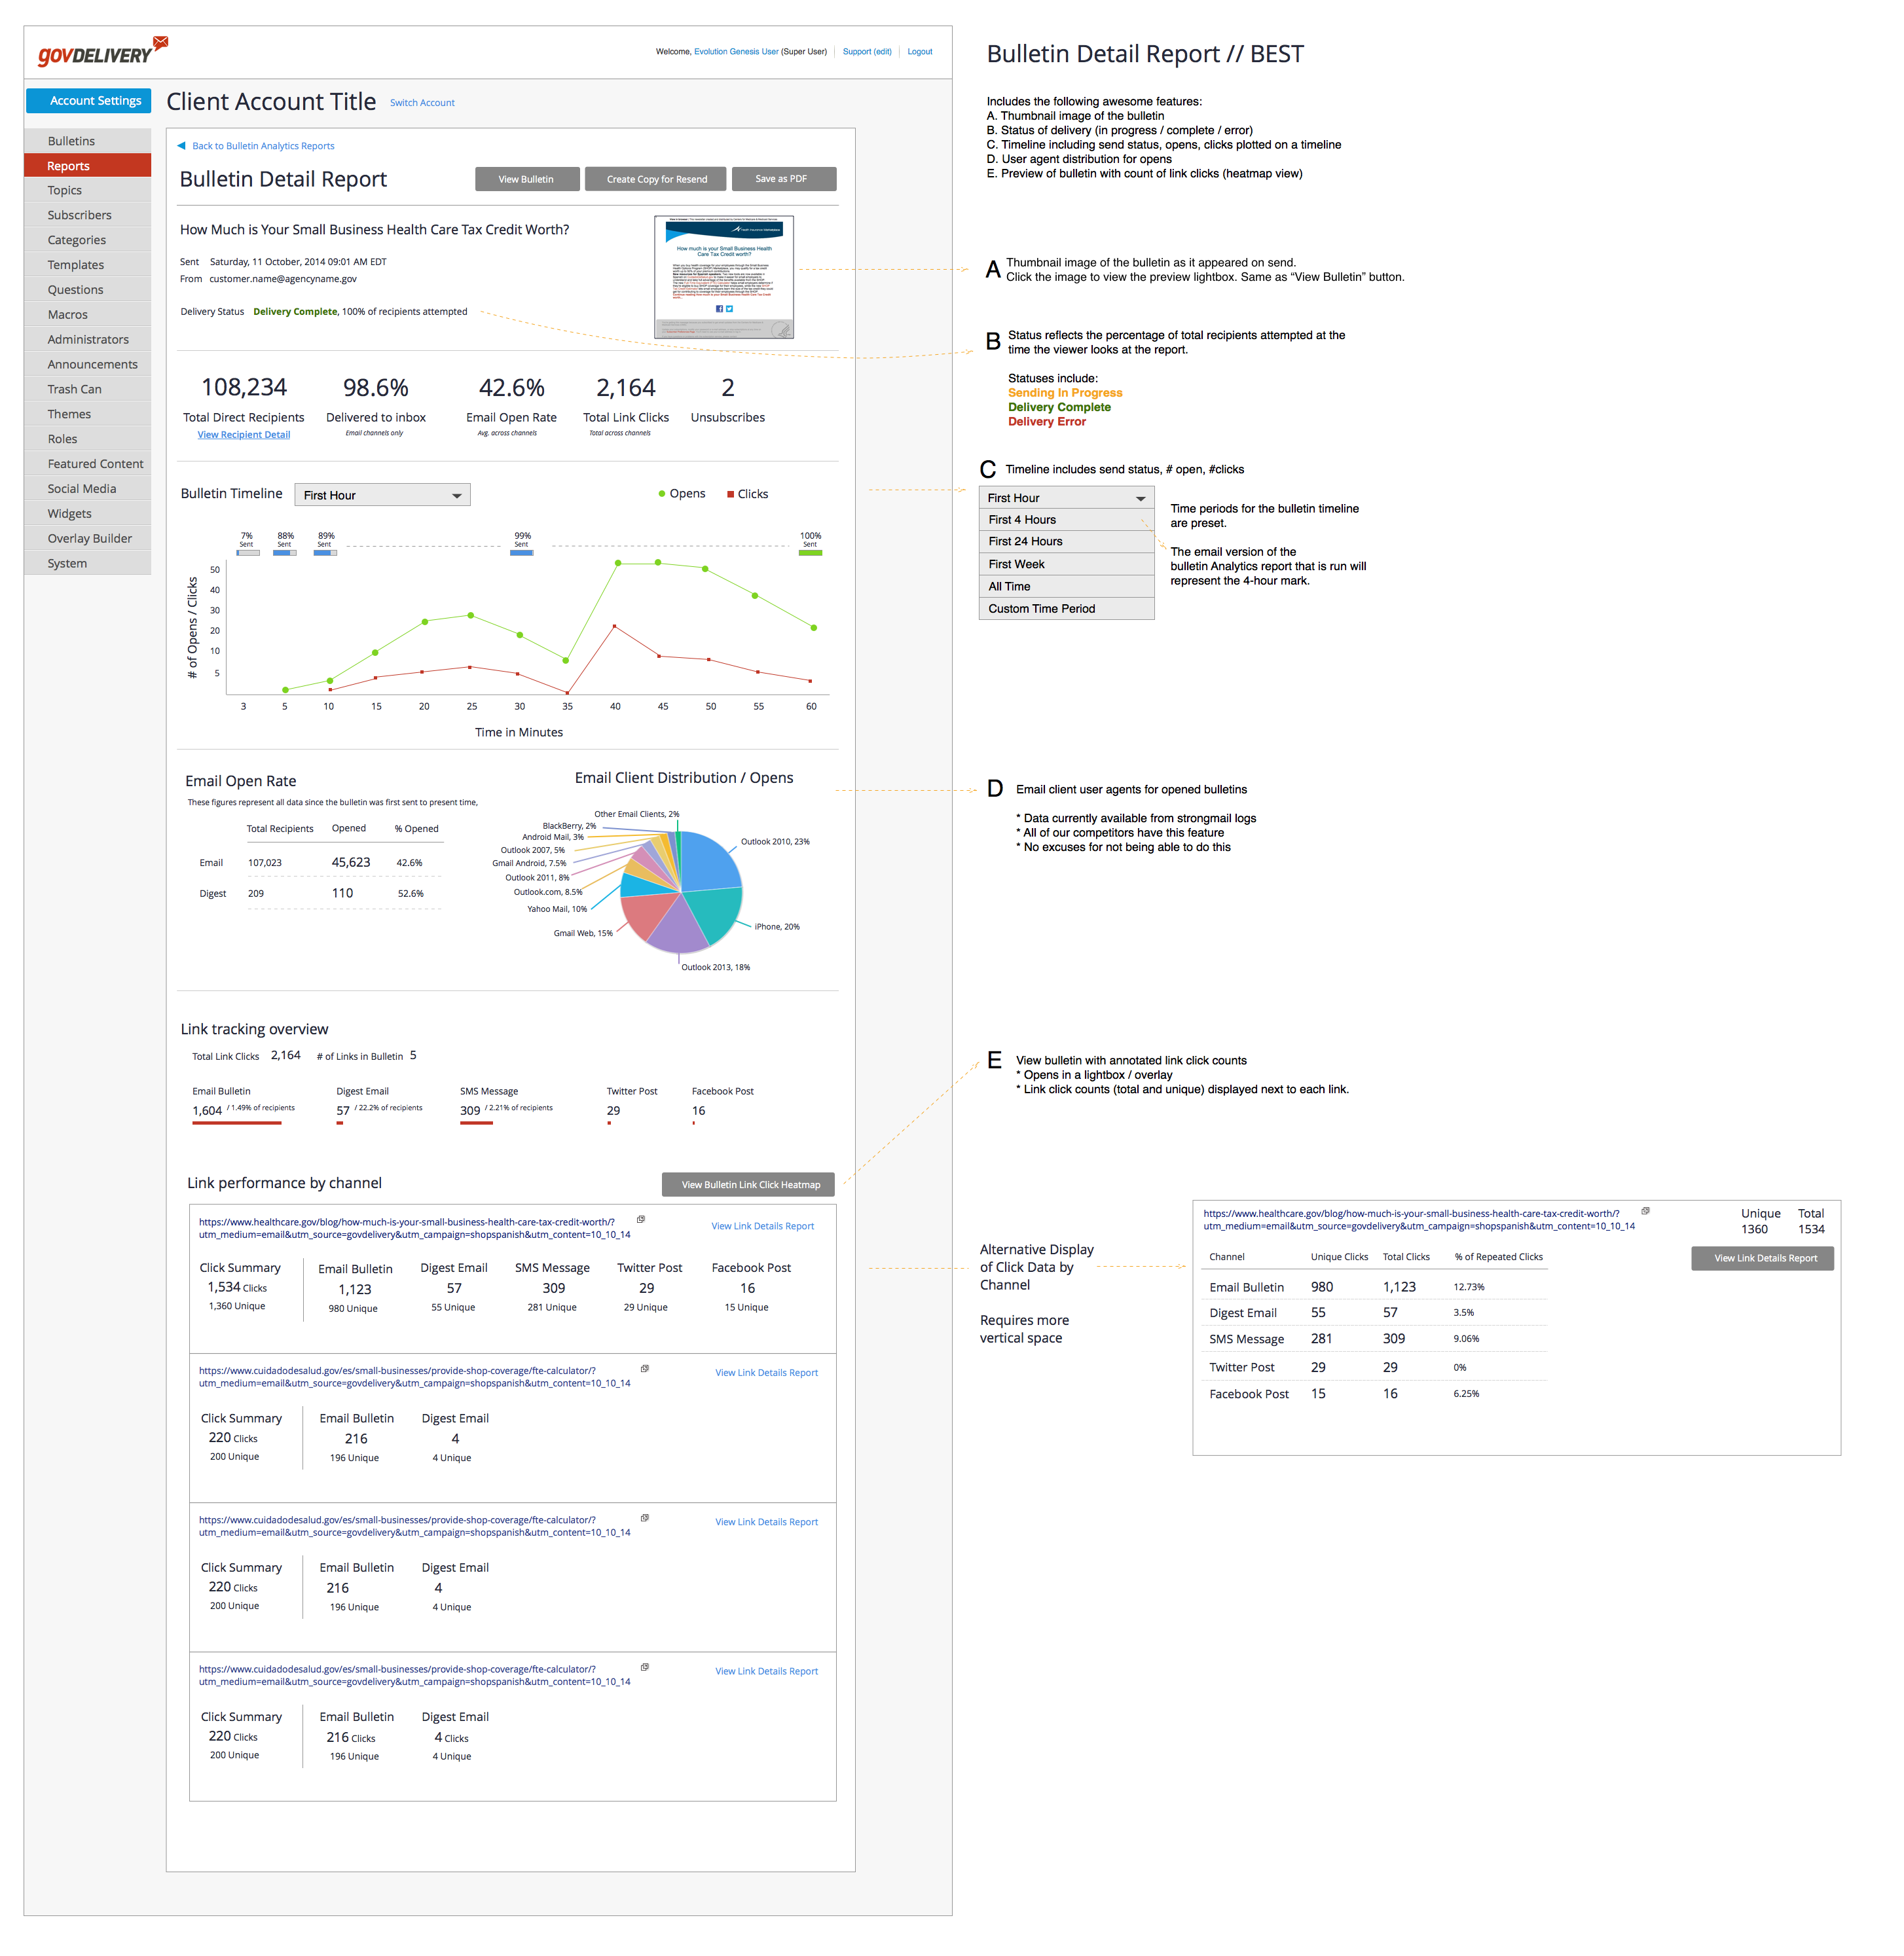The image size is (1904, 1956).
Task: Click external-link icon in the Alternative Display panel
Action: (1645, 1211)
